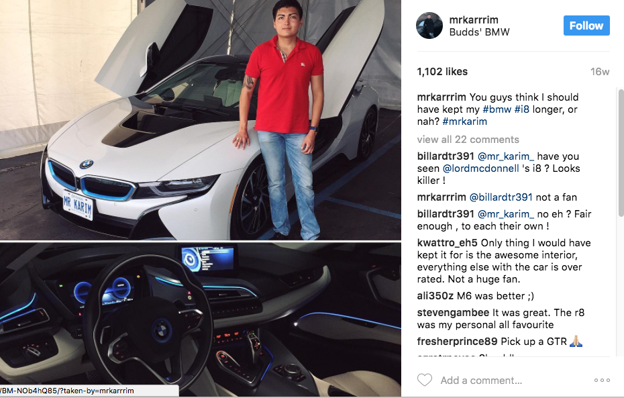Open the Budds' BMW location link

point(479,32)
